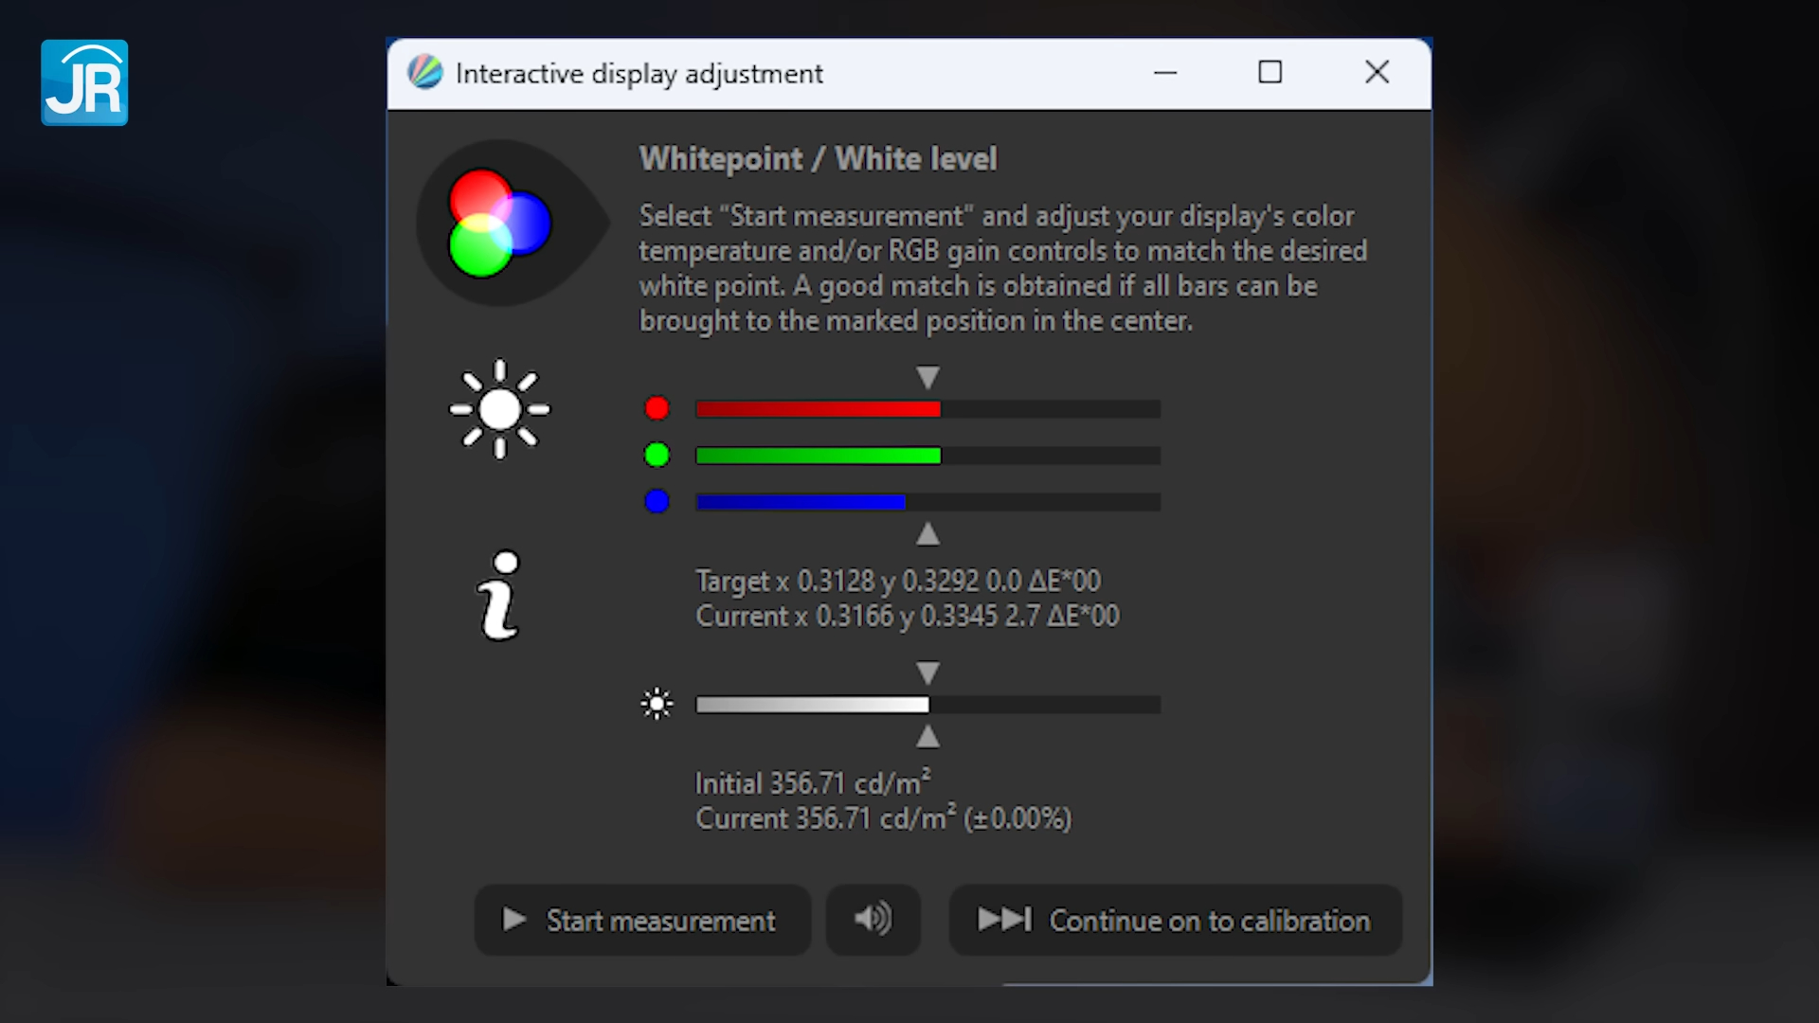This screenshot has width=1819, height=1023.
Task: Click small sun icon beside luminance bar
Action: tap(657, 704)
